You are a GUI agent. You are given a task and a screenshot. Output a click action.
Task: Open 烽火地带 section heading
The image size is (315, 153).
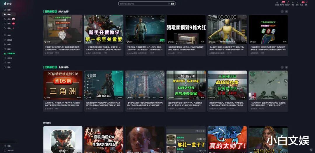(x=63, y=12)
